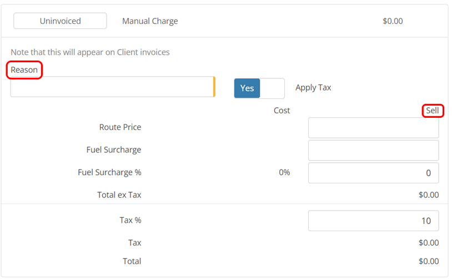Click the Total ex Tax label
The width and height of the screenshot is (452, 279).
coord(119,195)
